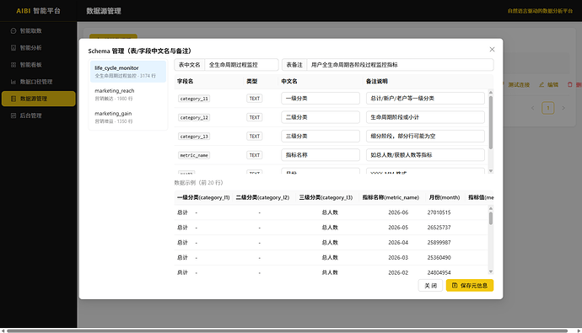Edit the 表中文名 input field
Screen dimensions: 582x333
click(x=241, y=65)
